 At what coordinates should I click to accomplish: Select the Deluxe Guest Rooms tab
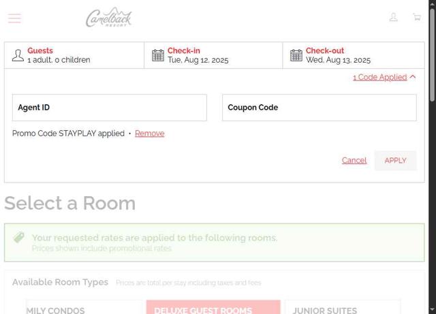tap(213, 309)
